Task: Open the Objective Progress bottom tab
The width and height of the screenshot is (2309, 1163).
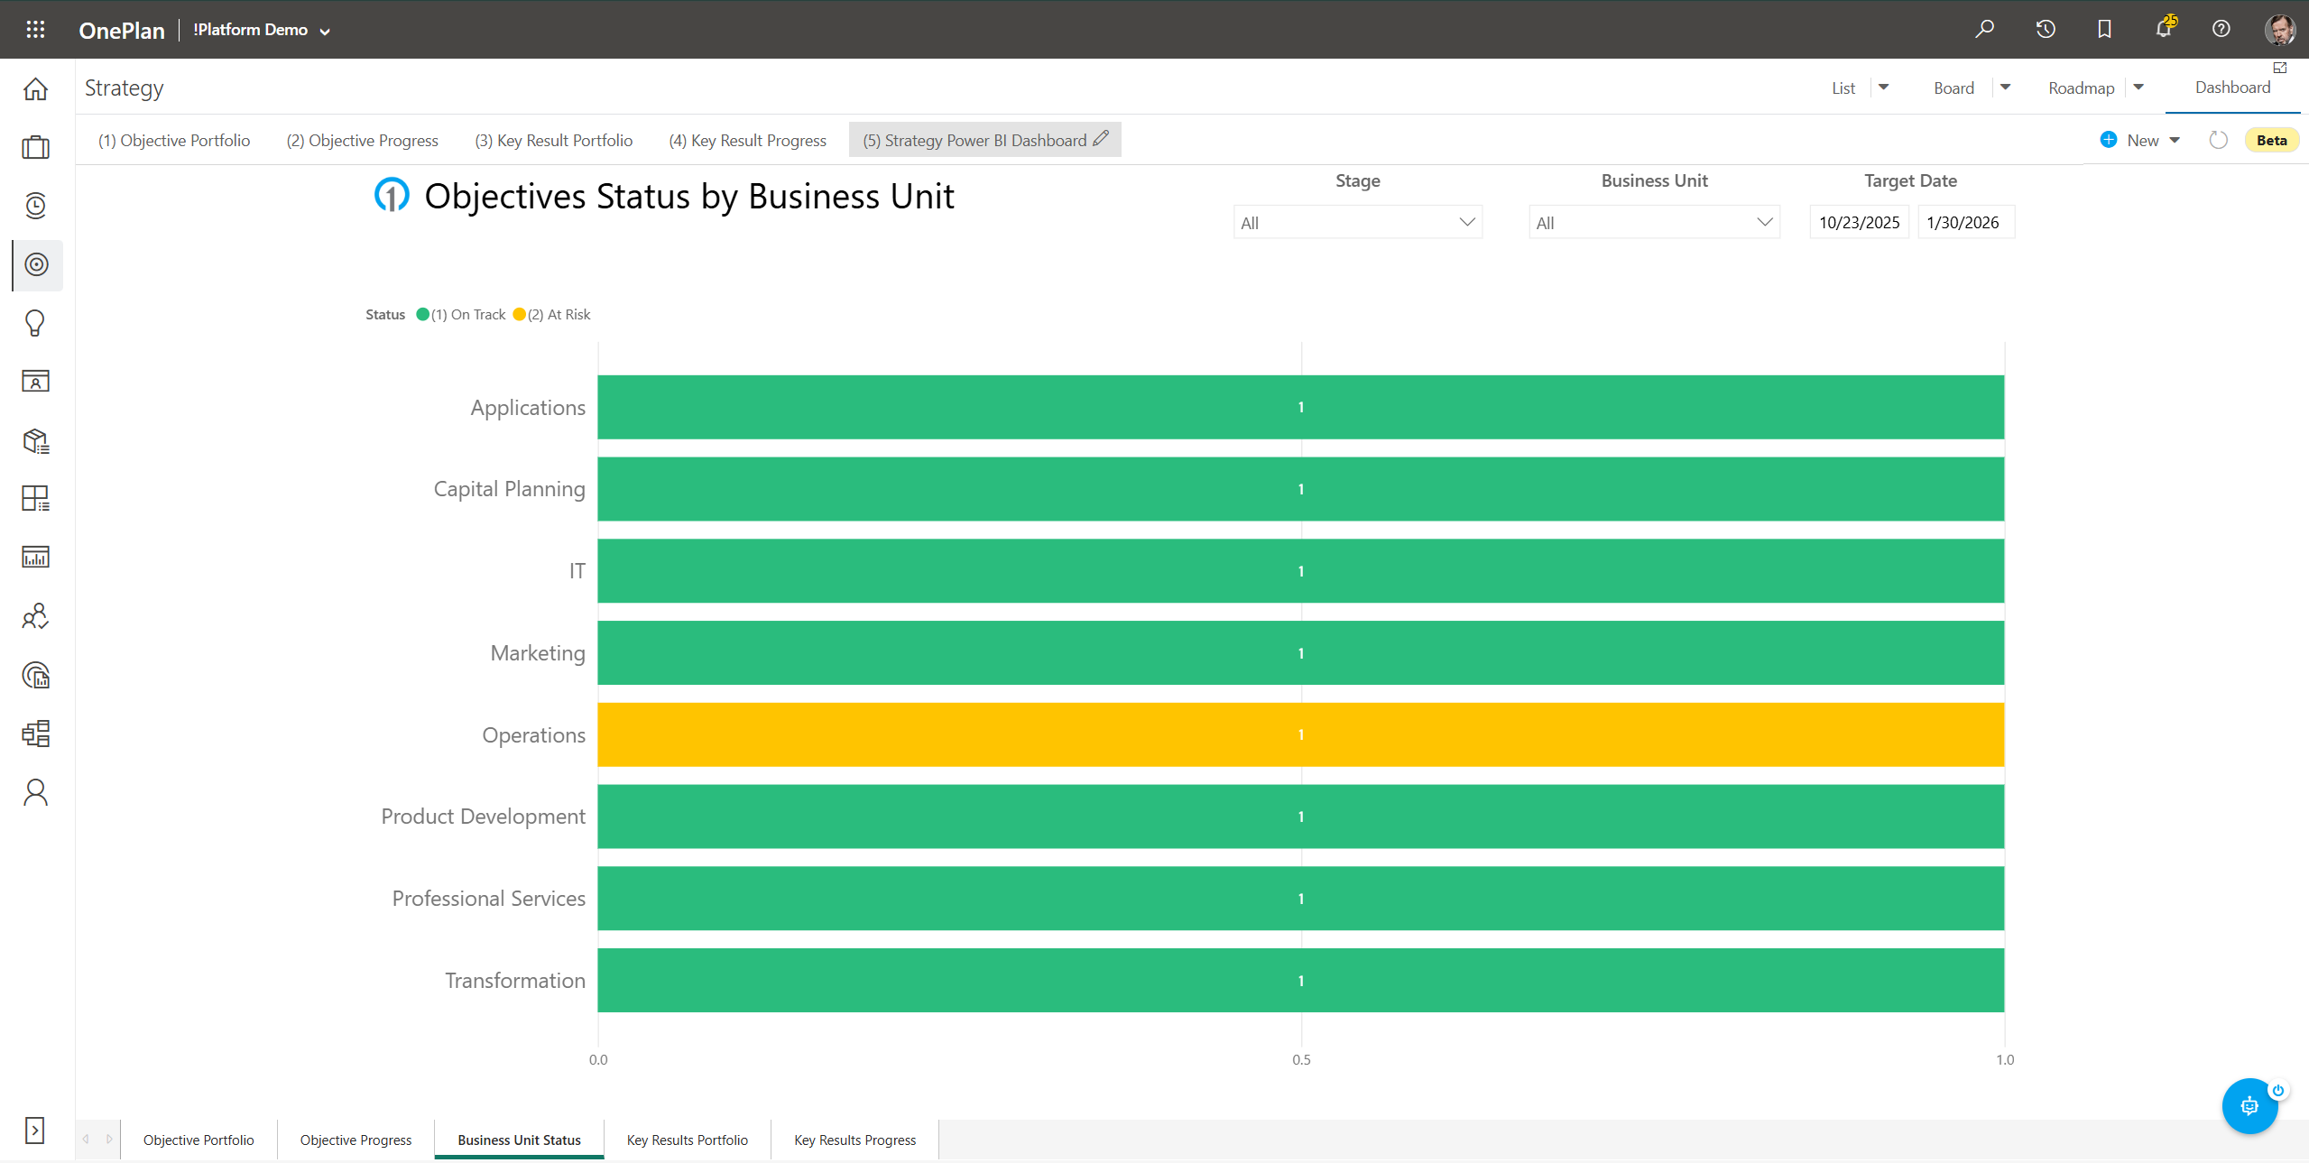Action: 355,1139
